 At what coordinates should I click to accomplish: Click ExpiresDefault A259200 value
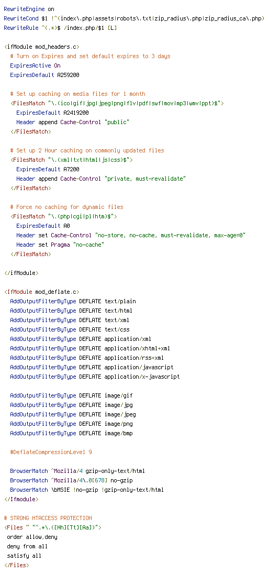[44, 75]
